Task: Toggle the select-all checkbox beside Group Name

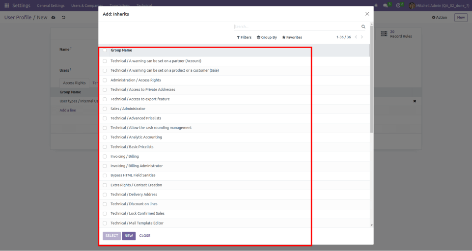Action: pyautogui.click(x=105, y=50)
